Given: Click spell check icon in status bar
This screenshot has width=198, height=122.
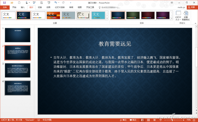Looking at the screenshot, I should pos(38,120).
